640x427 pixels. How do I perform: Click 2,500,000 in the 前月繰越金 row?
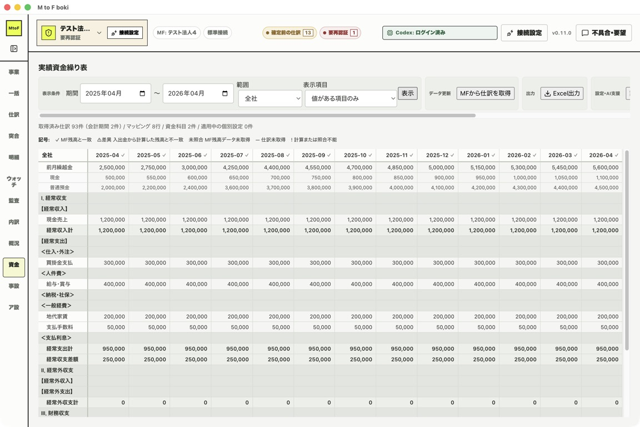tap(112, 167)
